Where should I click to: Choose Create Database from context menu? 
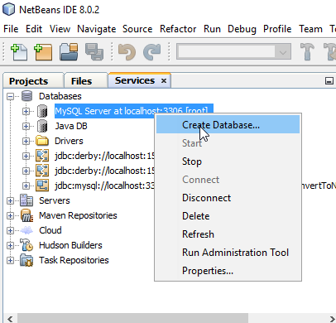point(228,125)
